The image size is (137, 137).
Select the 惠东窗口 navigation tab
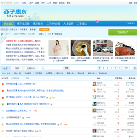point(9,24)
